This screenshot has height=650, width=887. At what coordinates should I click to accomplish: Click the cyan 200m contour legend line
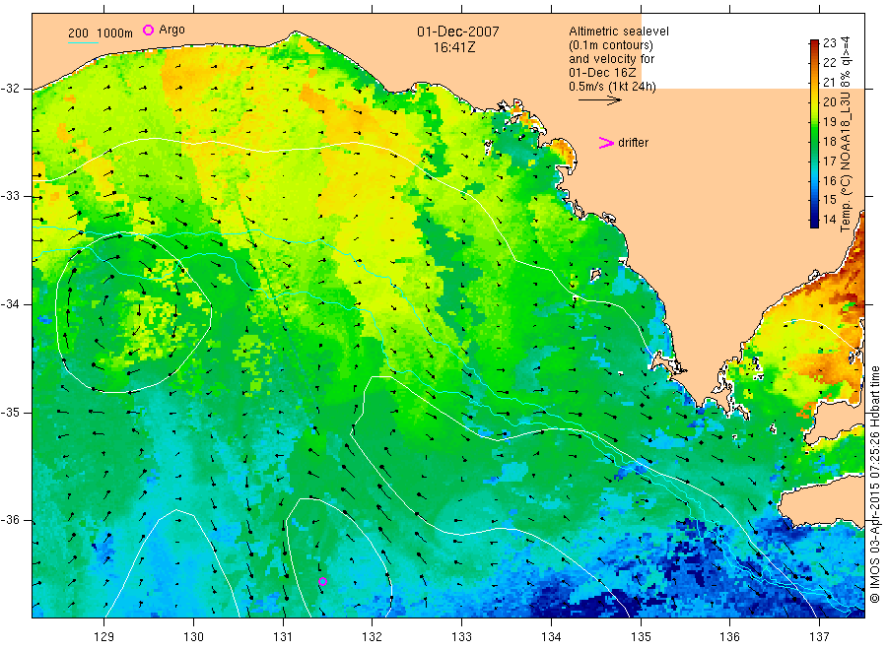pyautogui.click(x=83, y=42)
